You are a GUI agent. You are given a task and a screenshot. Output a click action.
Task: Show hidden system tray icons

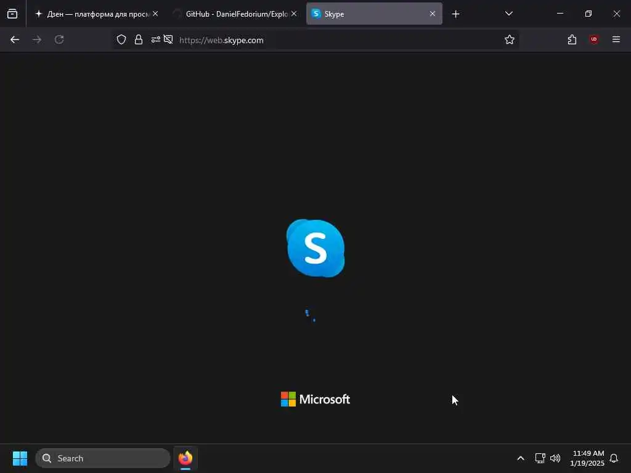coord(520,458)
